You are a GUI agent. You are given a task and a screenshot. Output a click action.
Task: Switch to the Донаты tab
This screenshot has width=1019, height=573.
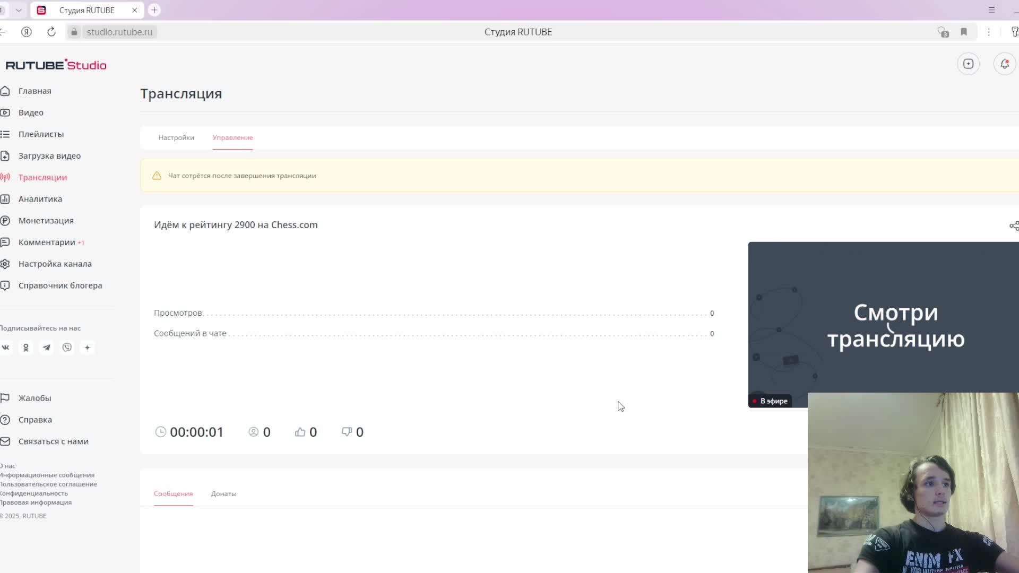tap(223, 493)
